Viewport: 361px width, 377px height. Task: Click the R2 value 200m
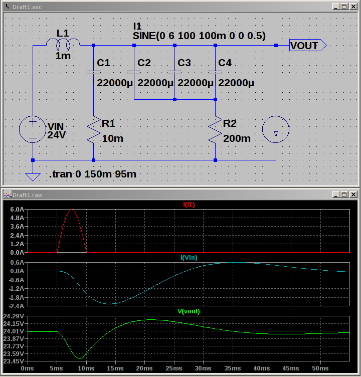pyautogui.click(x=237, y=138)
